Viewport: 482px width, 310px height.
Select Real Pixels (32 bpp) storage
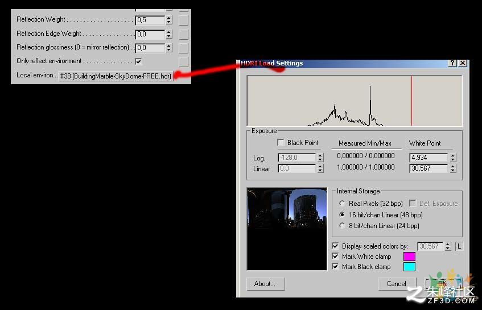(342, 204)
